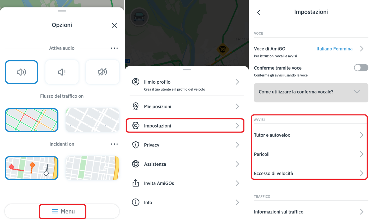Select the full audio speaker icon

(21, 72)
